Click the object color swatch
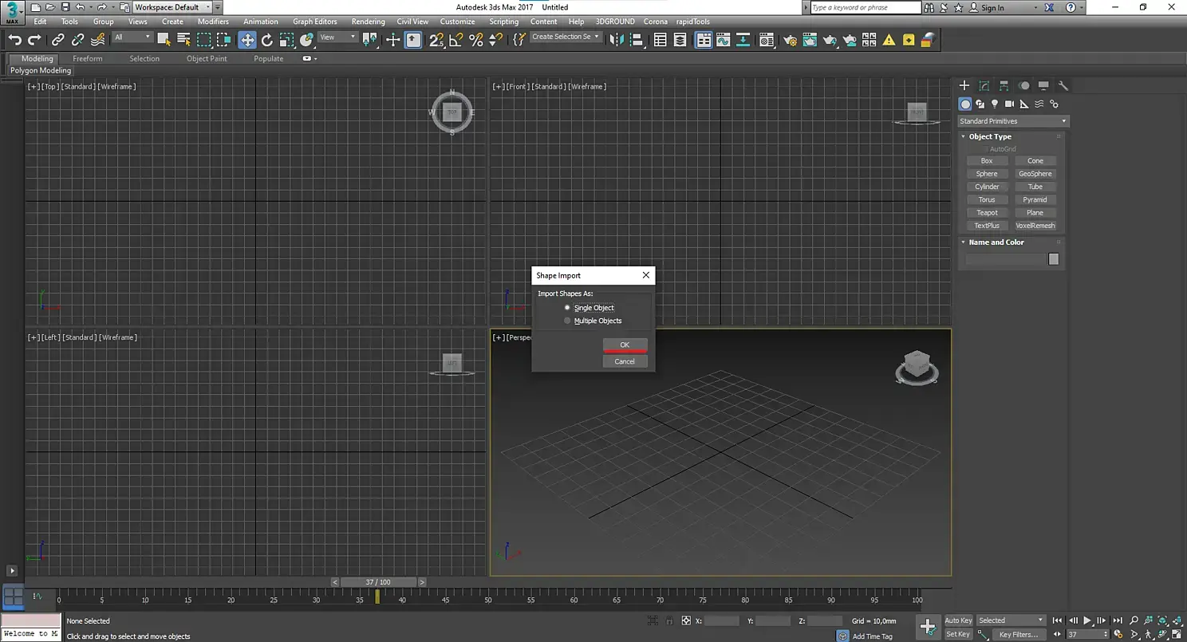1187x642 pixels. coord(1053,259)
